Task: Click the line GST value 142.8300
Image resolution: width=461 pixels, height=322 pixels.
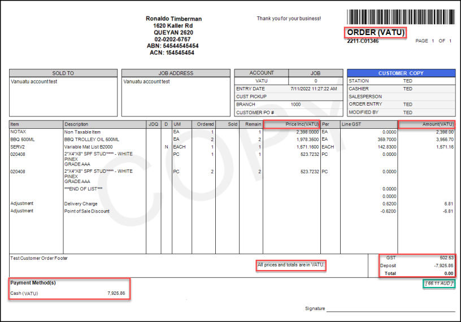Action: point(387,147)
